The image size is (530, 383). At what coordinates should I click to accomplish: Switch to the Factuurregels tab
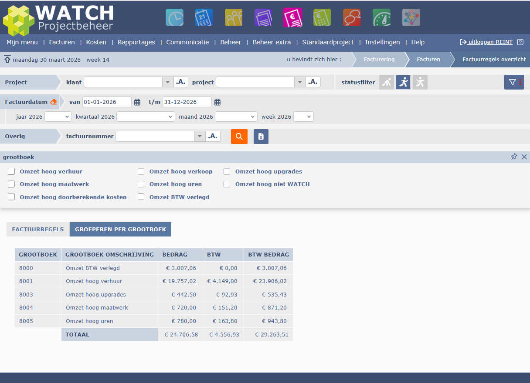tap(38, 229)
